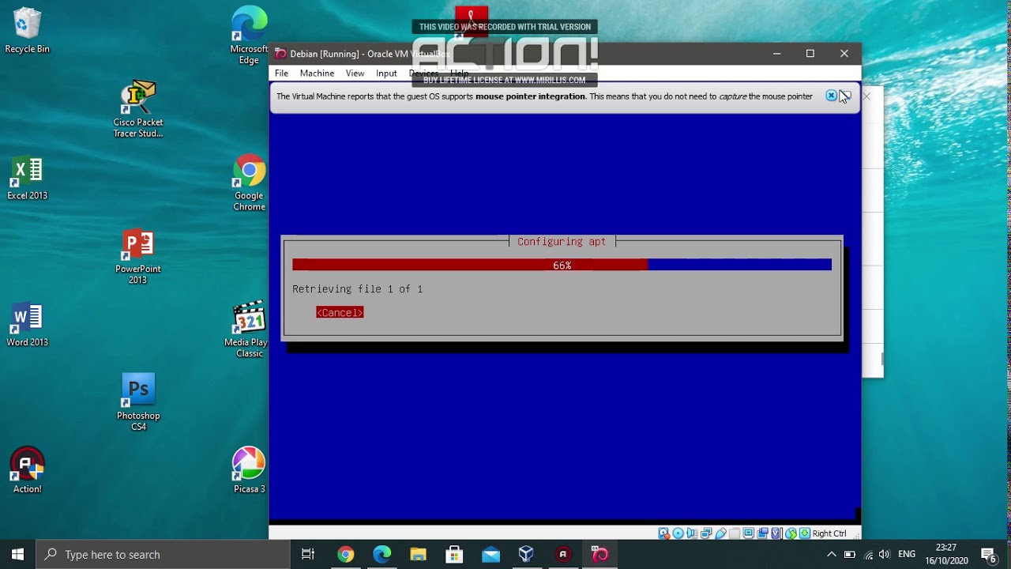
Task: Open the USB devices indicator
Action: [x=720, y=533]
